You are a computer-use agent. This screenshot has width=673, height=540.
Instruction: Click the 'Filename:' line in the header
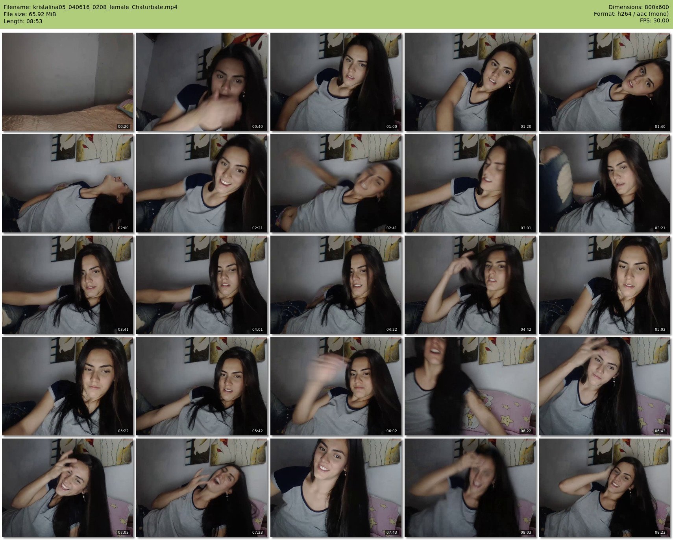pos(90,7)
